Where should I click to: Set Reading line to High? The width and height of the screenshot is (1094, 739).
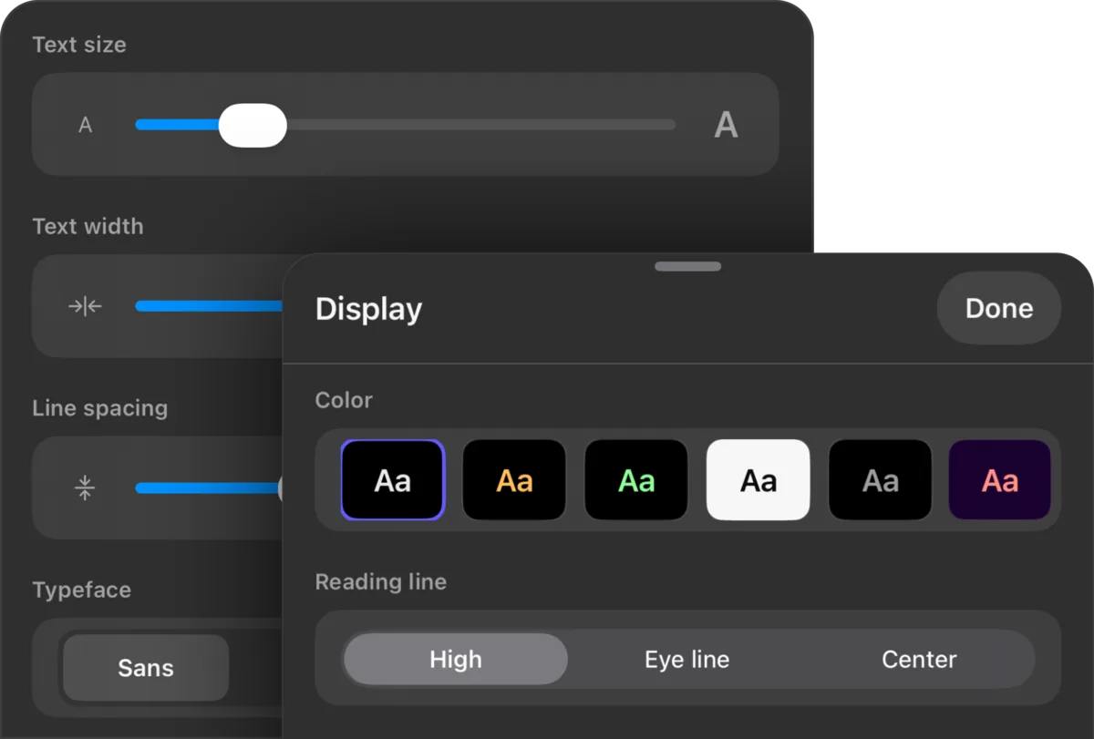pyautogui.click(x=456, y=659)
